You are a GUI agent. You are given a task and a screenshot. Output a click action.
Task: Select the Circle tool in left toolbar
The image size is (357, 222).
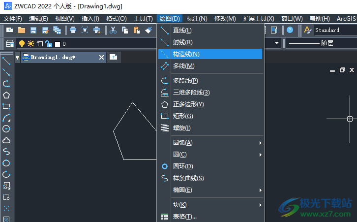tap(6, 129)
